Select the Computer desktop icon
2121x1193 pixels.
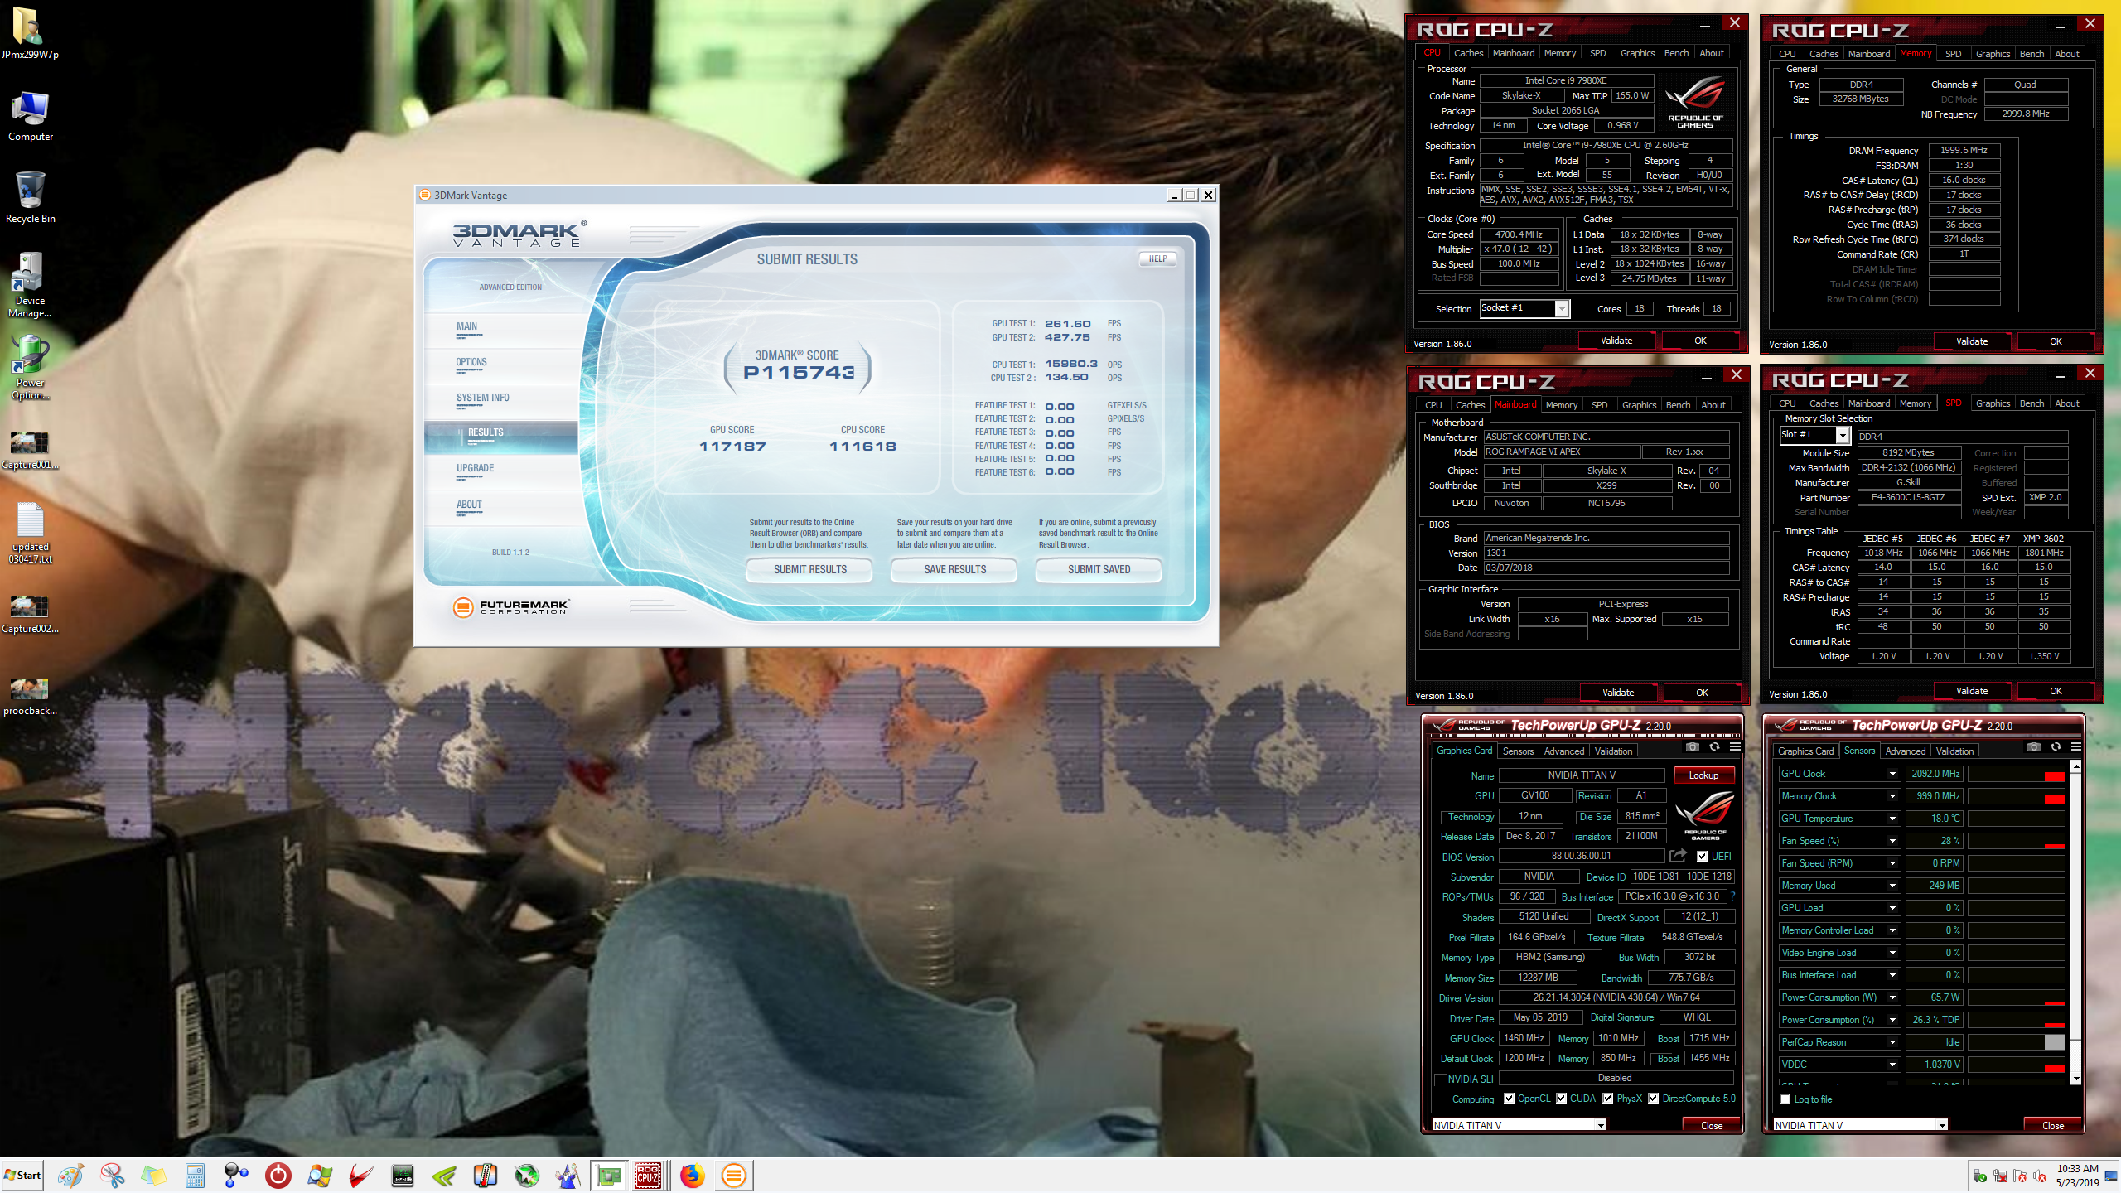pos(30,116)
